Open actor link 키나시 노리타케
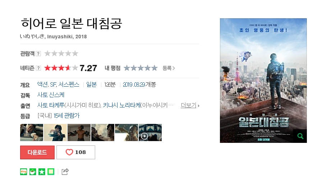The width and height of the screenshot is (327, 193). pos(121,105)
